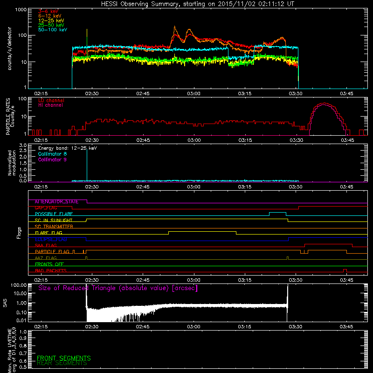This screenshot has width=373, height=373.
Task: Select the 50-100 keV legend label
Action: click(53, 30)
